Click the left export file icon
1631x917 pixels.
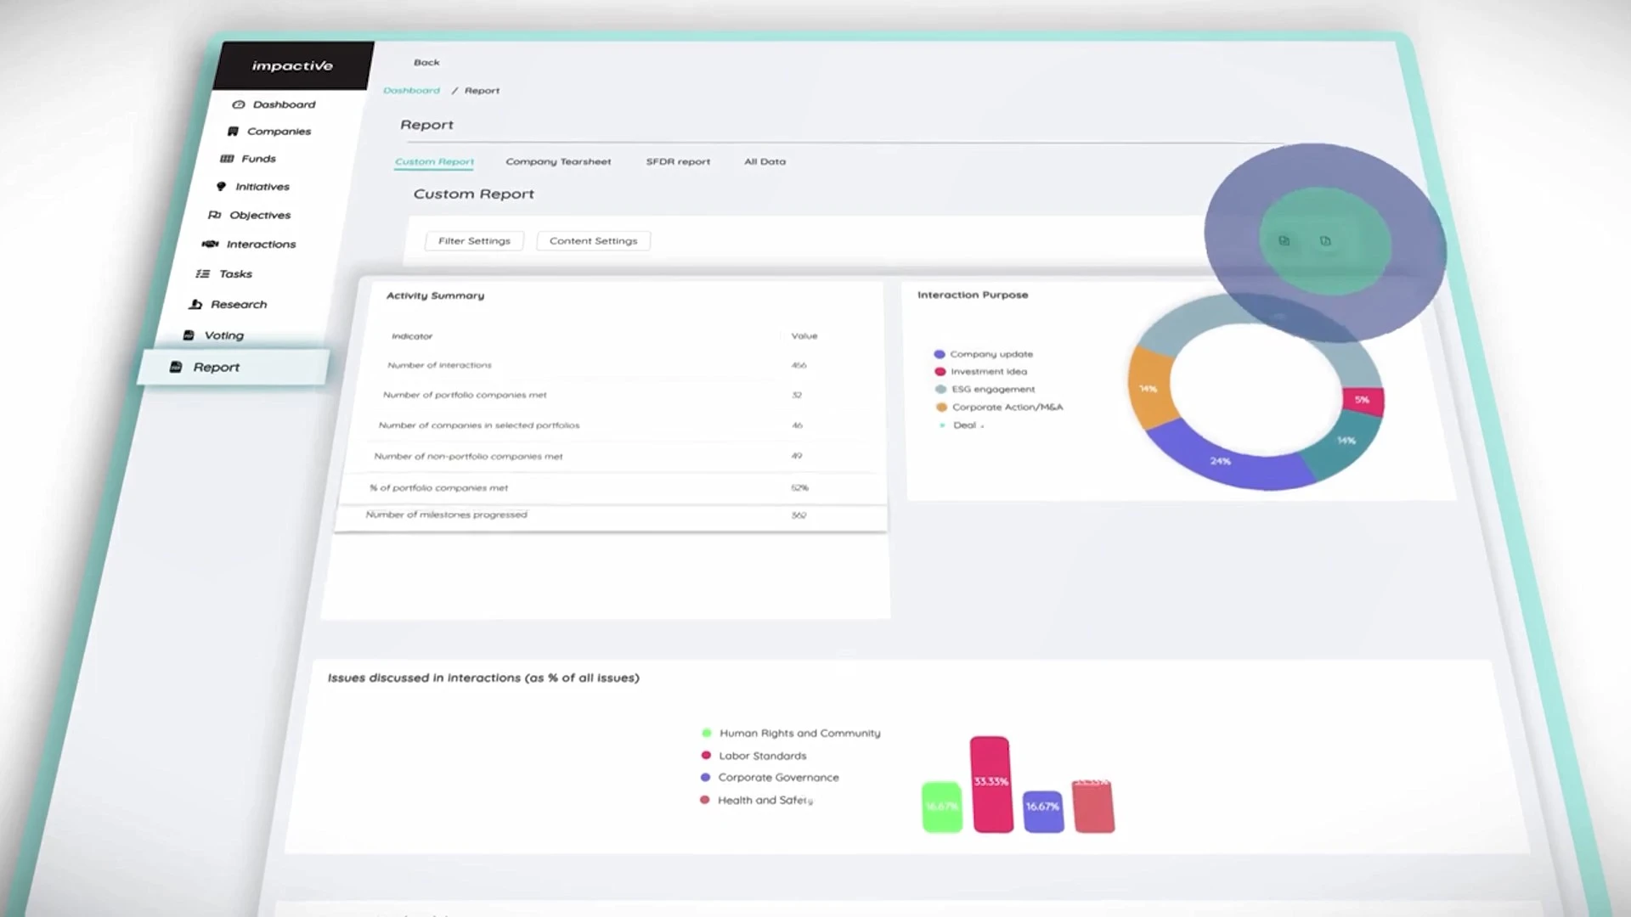[x=1284, y=241]
